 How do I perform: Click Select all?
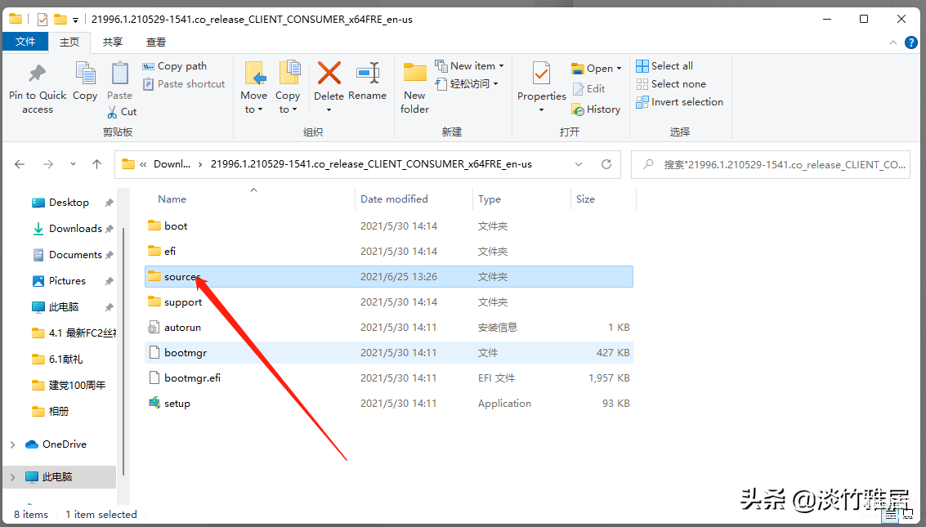[664, 65]
